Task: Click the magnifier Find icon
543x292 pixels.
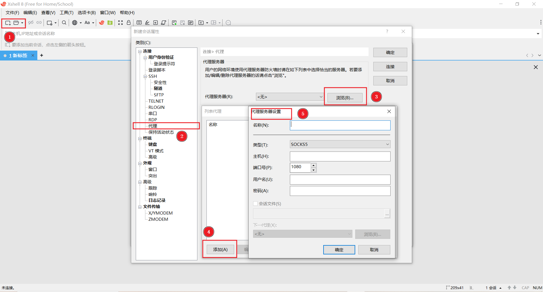Action: pos(64,23)
